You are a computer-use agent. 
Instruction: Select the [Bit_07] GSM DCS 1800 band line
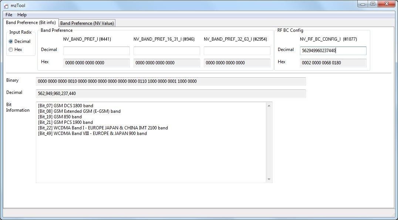65,105
